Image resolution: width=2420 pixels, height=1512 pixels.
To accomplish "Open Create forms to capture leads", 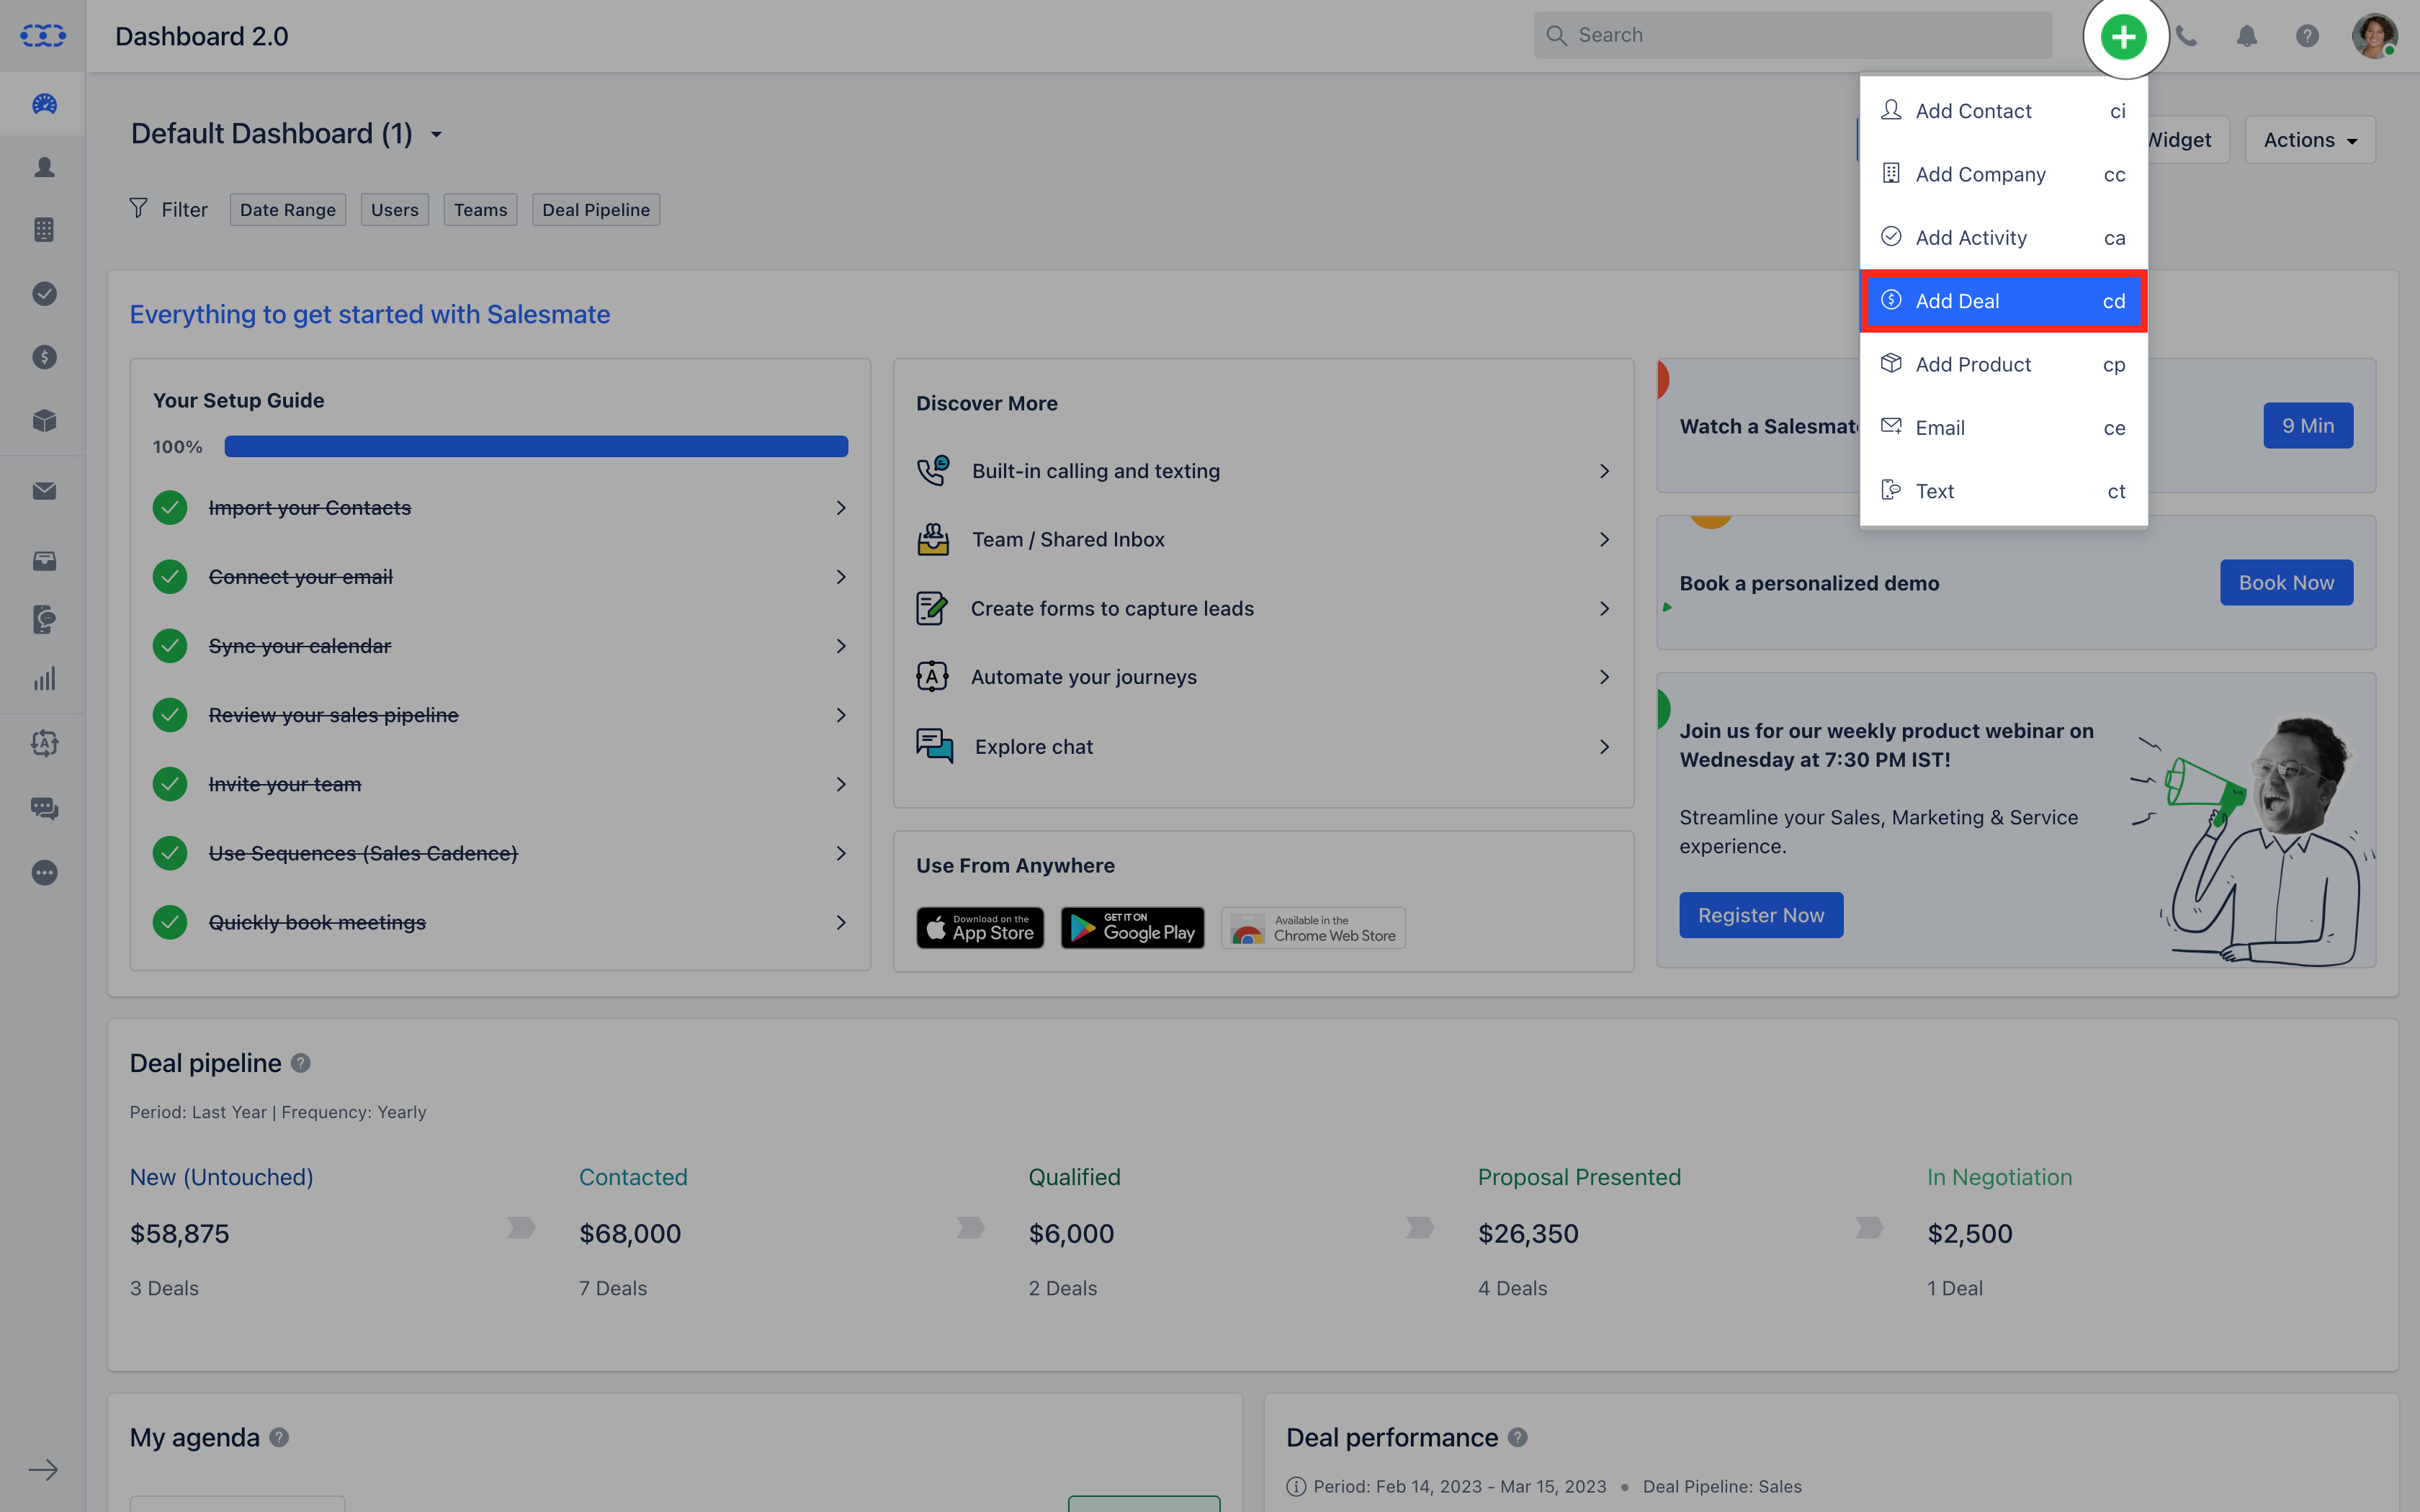I will [x=1263, y=608].
